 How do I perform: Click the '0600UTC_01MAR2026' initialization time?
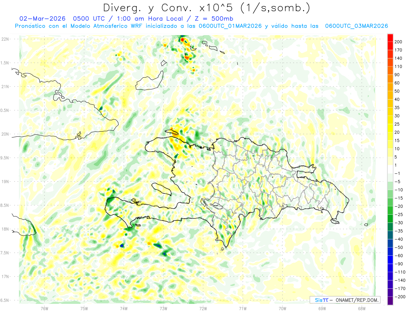tap(230, 26)
